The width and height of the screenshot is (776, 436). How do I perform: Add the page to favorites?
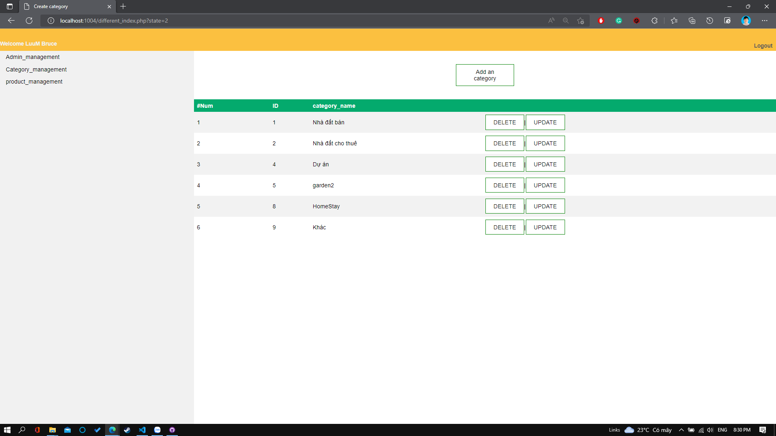581,21
